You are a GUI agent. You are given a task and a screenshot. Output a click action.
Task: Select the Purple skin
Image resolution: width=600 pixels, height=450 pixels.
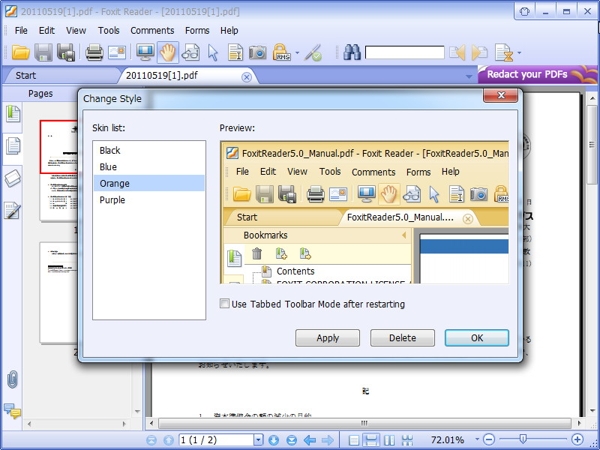[149, 199]
